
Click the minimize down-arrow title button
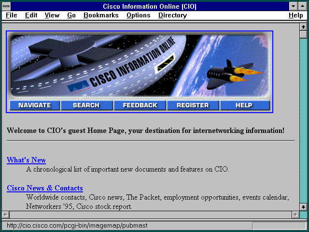click(x=294, y=6)
